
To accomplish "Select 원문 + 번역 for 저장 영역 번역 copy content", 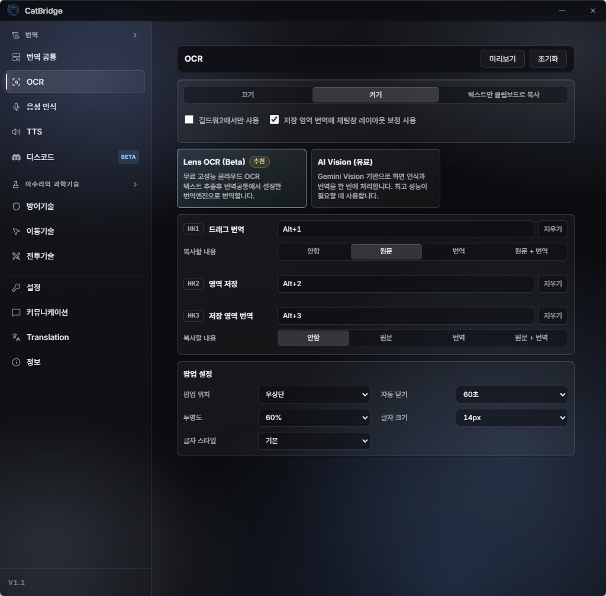I will coord(531,338).
